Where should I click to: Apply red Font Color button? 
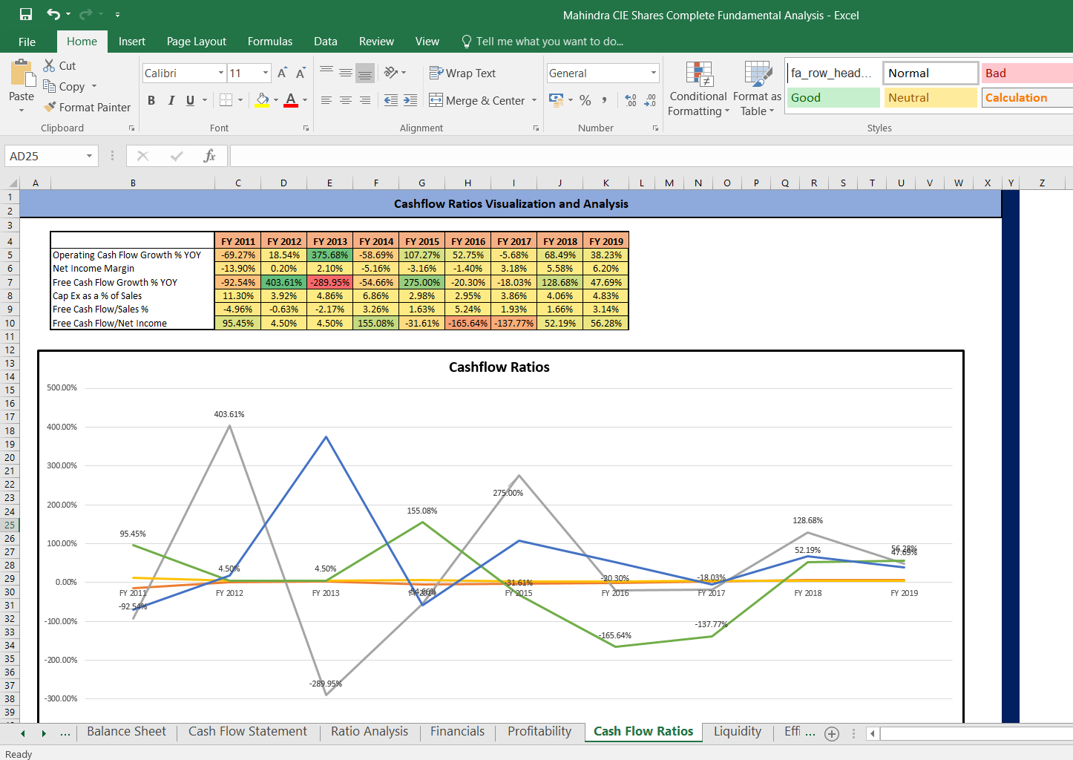(x=291, y=100)
